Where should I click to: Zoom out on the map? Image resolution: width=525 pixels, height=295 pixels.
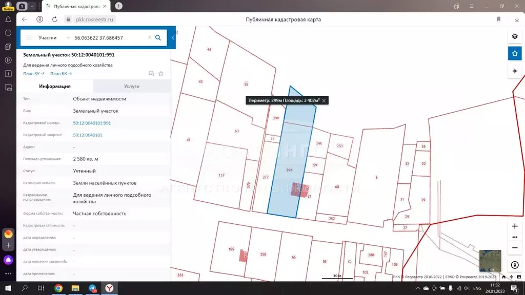click(x=515, y=248)
